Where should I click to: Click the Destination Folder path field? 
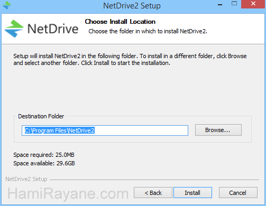pyautogui.click(x=105, y=130)
